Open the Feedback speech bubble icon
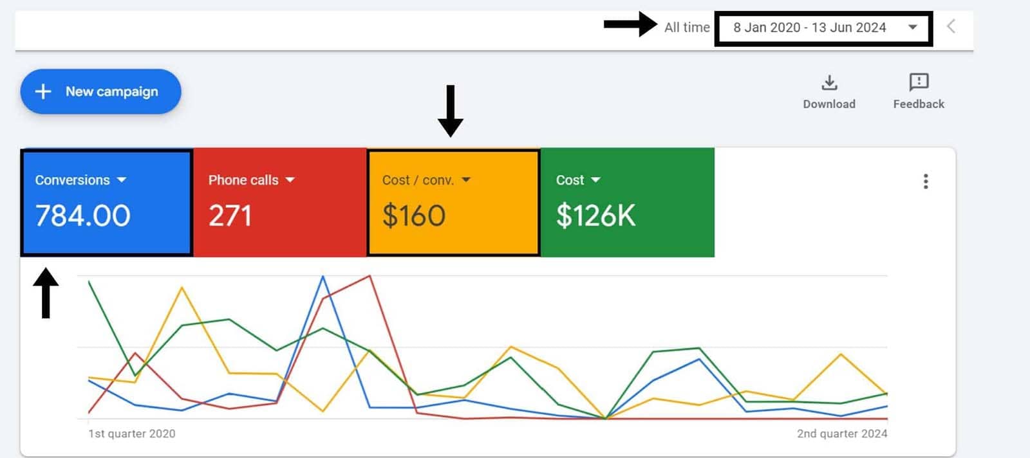Viewport: 1030px width, 458px height. click(919, 82)
